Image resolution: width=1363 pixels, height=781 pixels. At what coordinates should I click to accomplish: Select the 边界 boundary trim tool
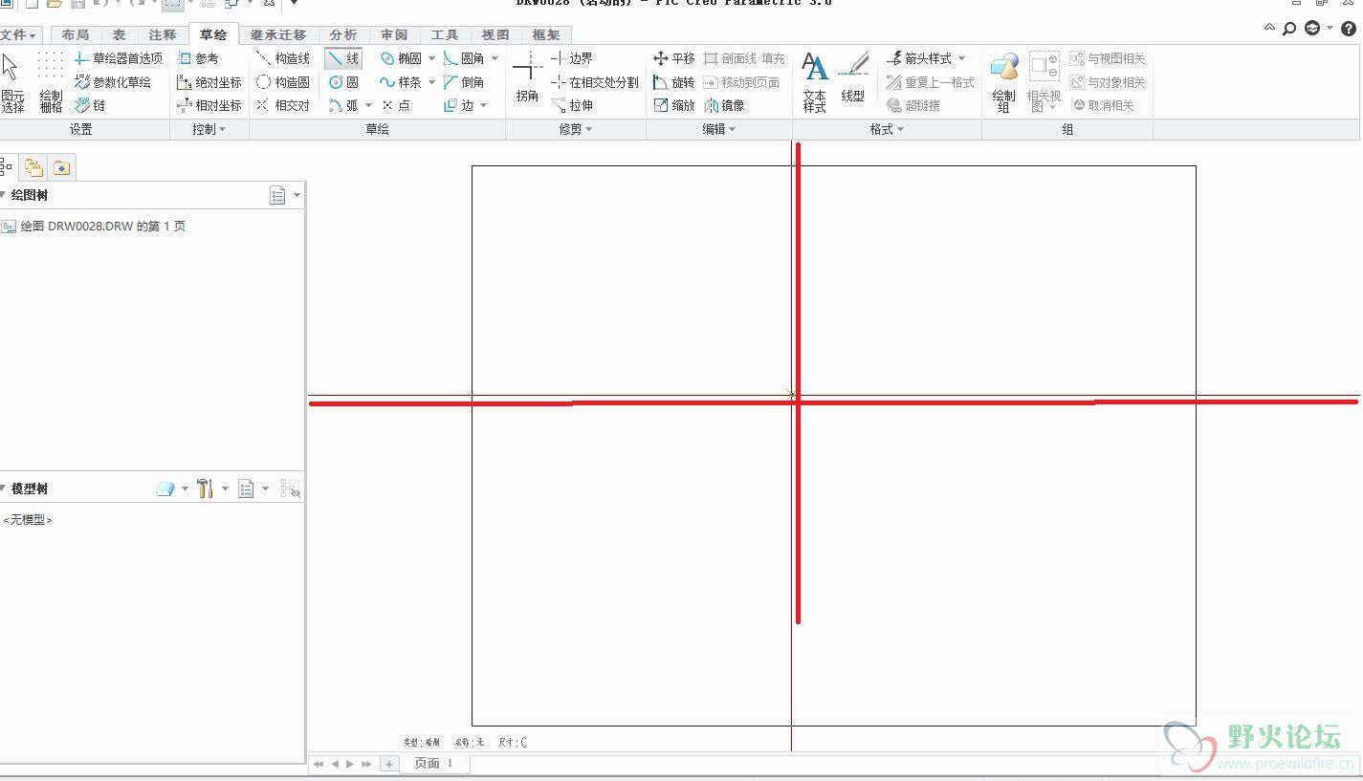click(572, 58)
